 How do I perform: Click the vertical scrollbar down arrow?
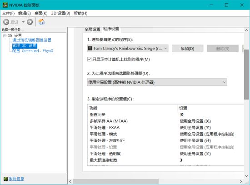[x=246, y=176]
